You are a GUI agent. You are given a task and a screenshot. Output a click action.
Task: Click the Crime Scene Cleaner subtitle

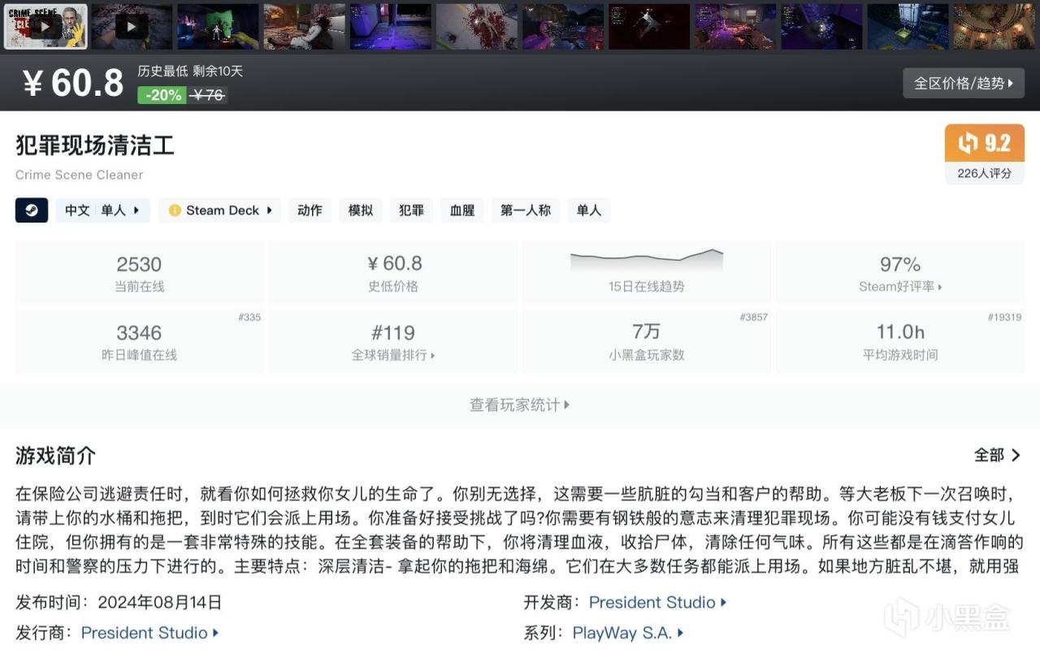point(79,175)
